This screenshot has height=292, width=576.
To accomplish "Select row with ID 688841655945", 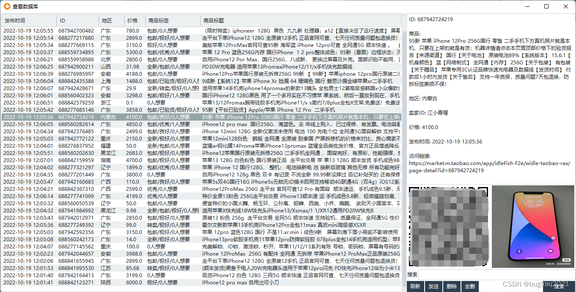I will click(201, 261).
